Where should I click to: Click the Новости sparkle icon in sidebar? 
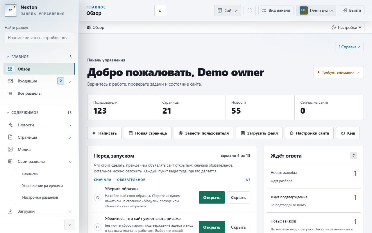pos(10,125)
